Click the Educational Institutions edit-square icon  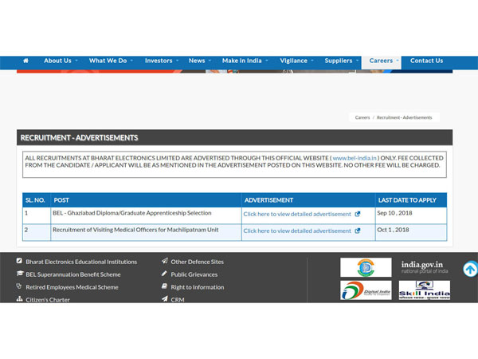[x=19, y=261]
